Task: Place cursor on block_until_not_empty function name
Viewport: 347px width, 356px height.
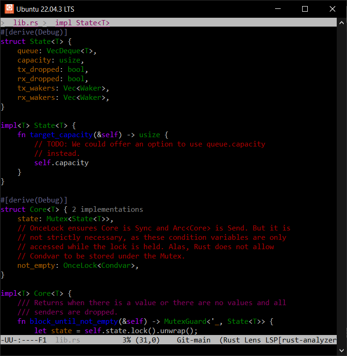Action: point(74,321)
